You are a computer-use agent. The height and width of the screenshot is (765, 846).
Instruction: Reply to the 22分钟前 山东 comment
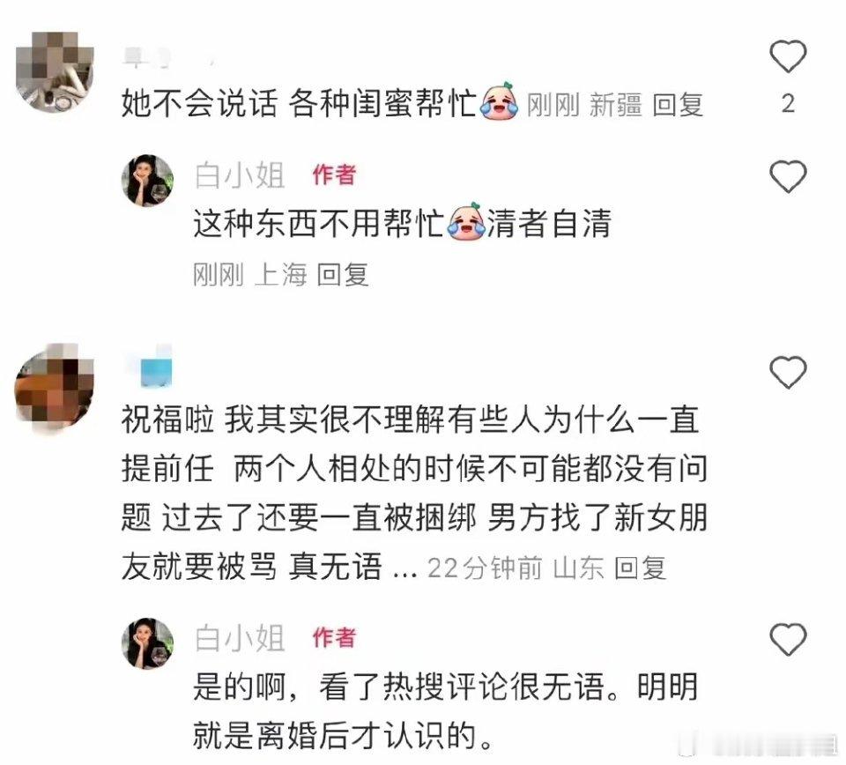click(641, 568)
